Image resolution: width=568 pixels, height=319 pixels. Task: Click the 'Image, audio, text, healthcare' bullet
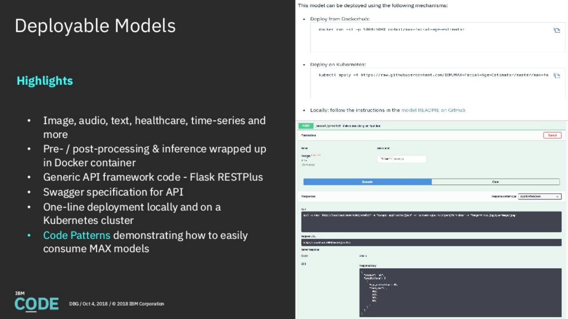click(x=154, y=127)
